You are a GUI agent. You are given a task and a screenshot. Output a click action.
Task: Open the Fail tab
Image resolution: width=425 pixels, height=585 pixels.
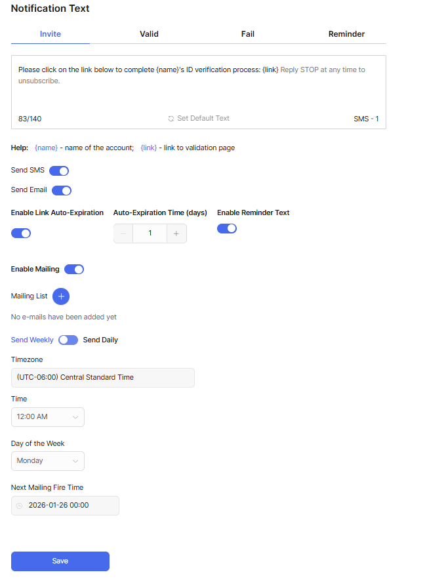[x=248, y=34]
